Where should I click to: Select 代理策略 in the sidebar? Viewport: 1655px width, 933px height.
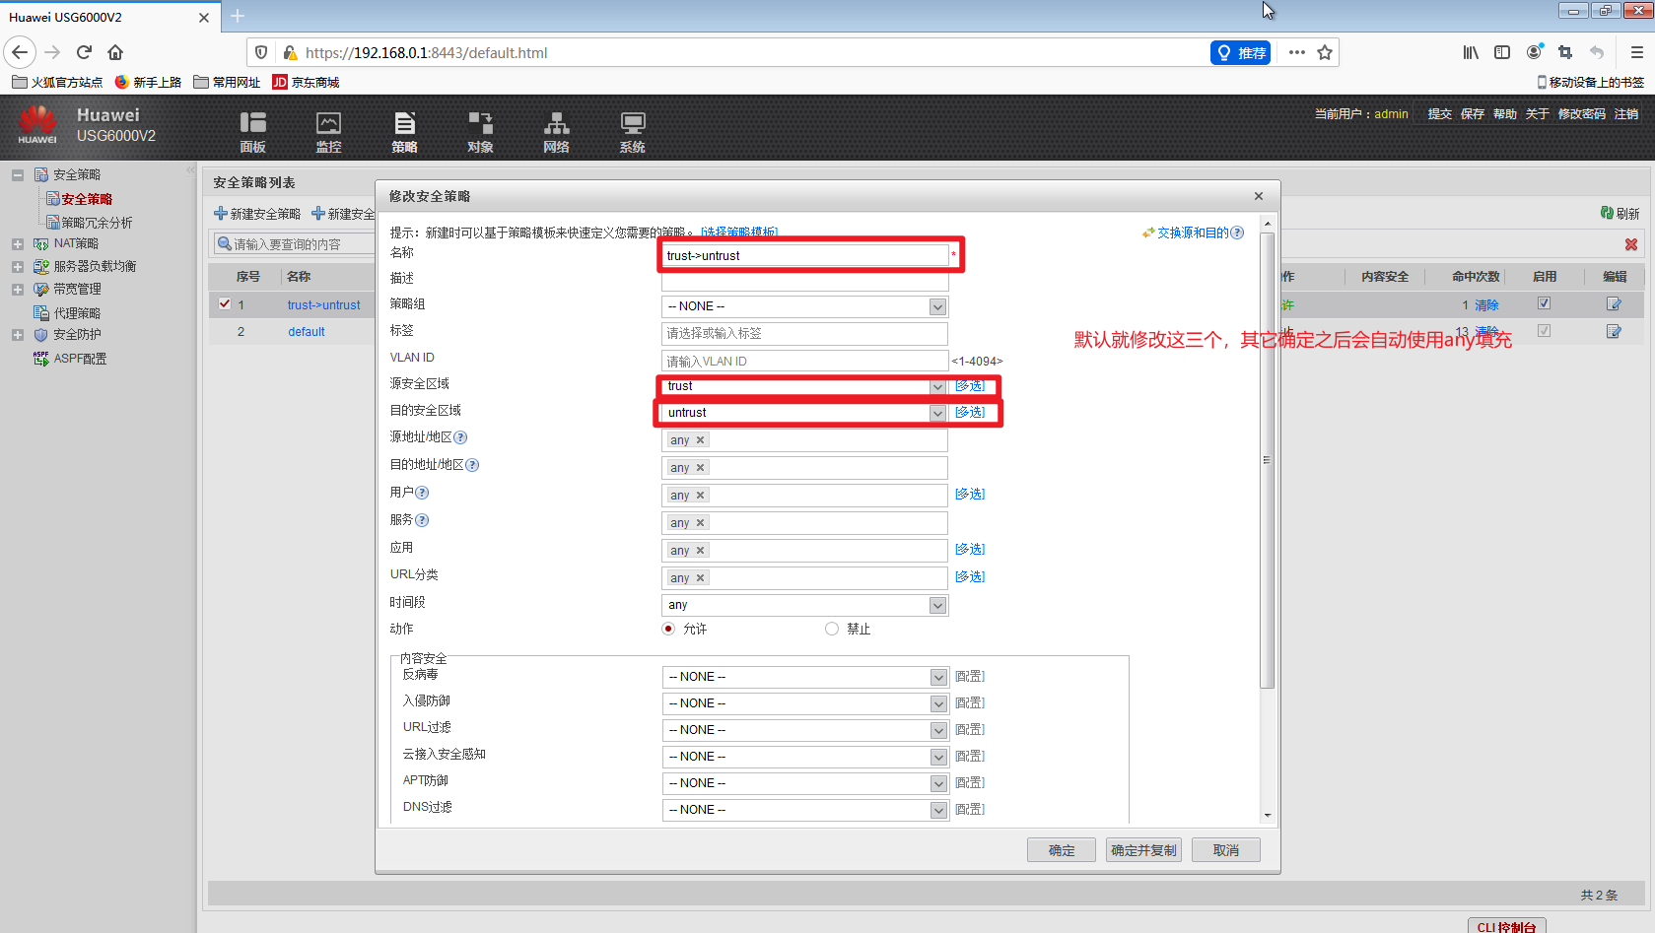[77, 313]
